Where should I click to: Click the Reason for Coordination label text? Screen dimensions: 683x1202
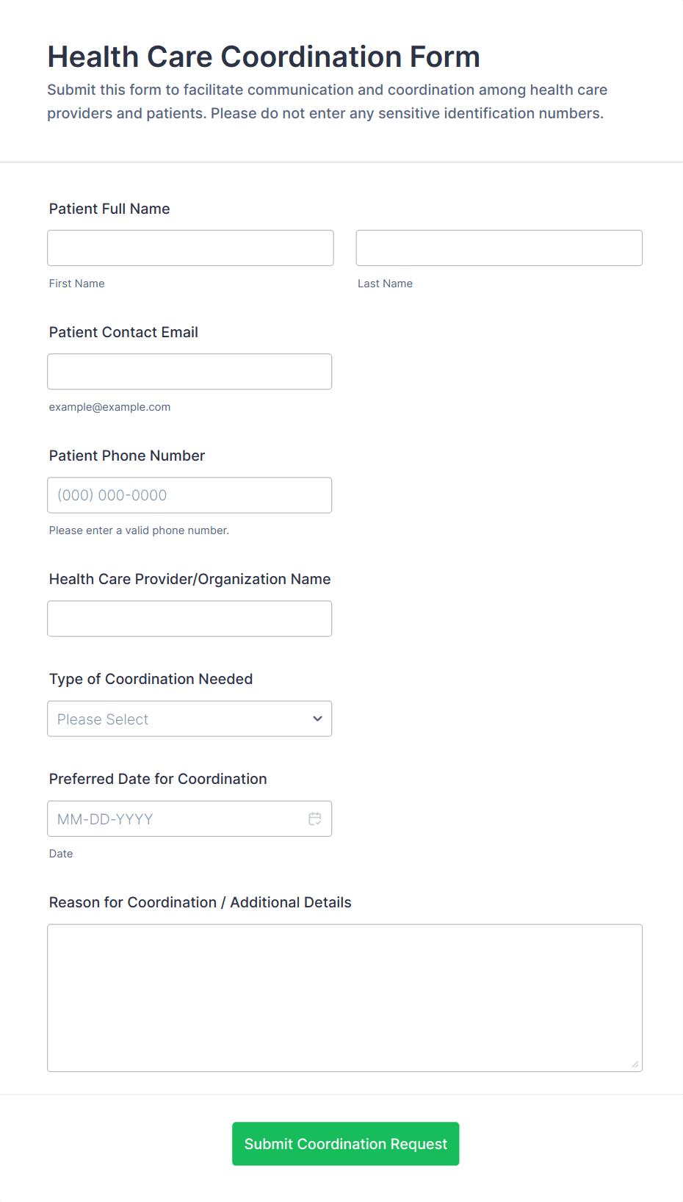click(200, 902)
